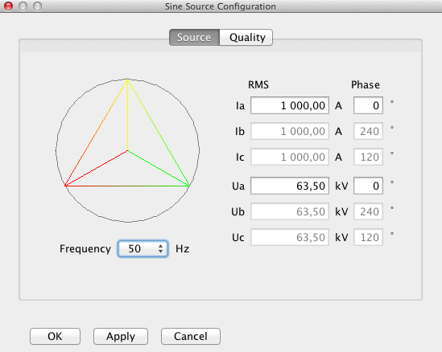The width and height of the screenshot is (442, 352).
Task: Switch to the Quality tab
Action: (246, 38)
